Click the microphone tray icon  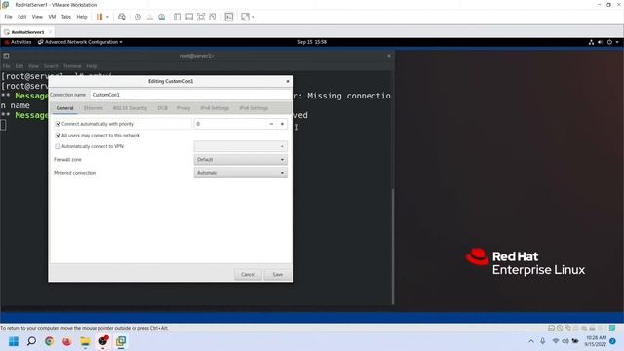[x=542, y=341]
